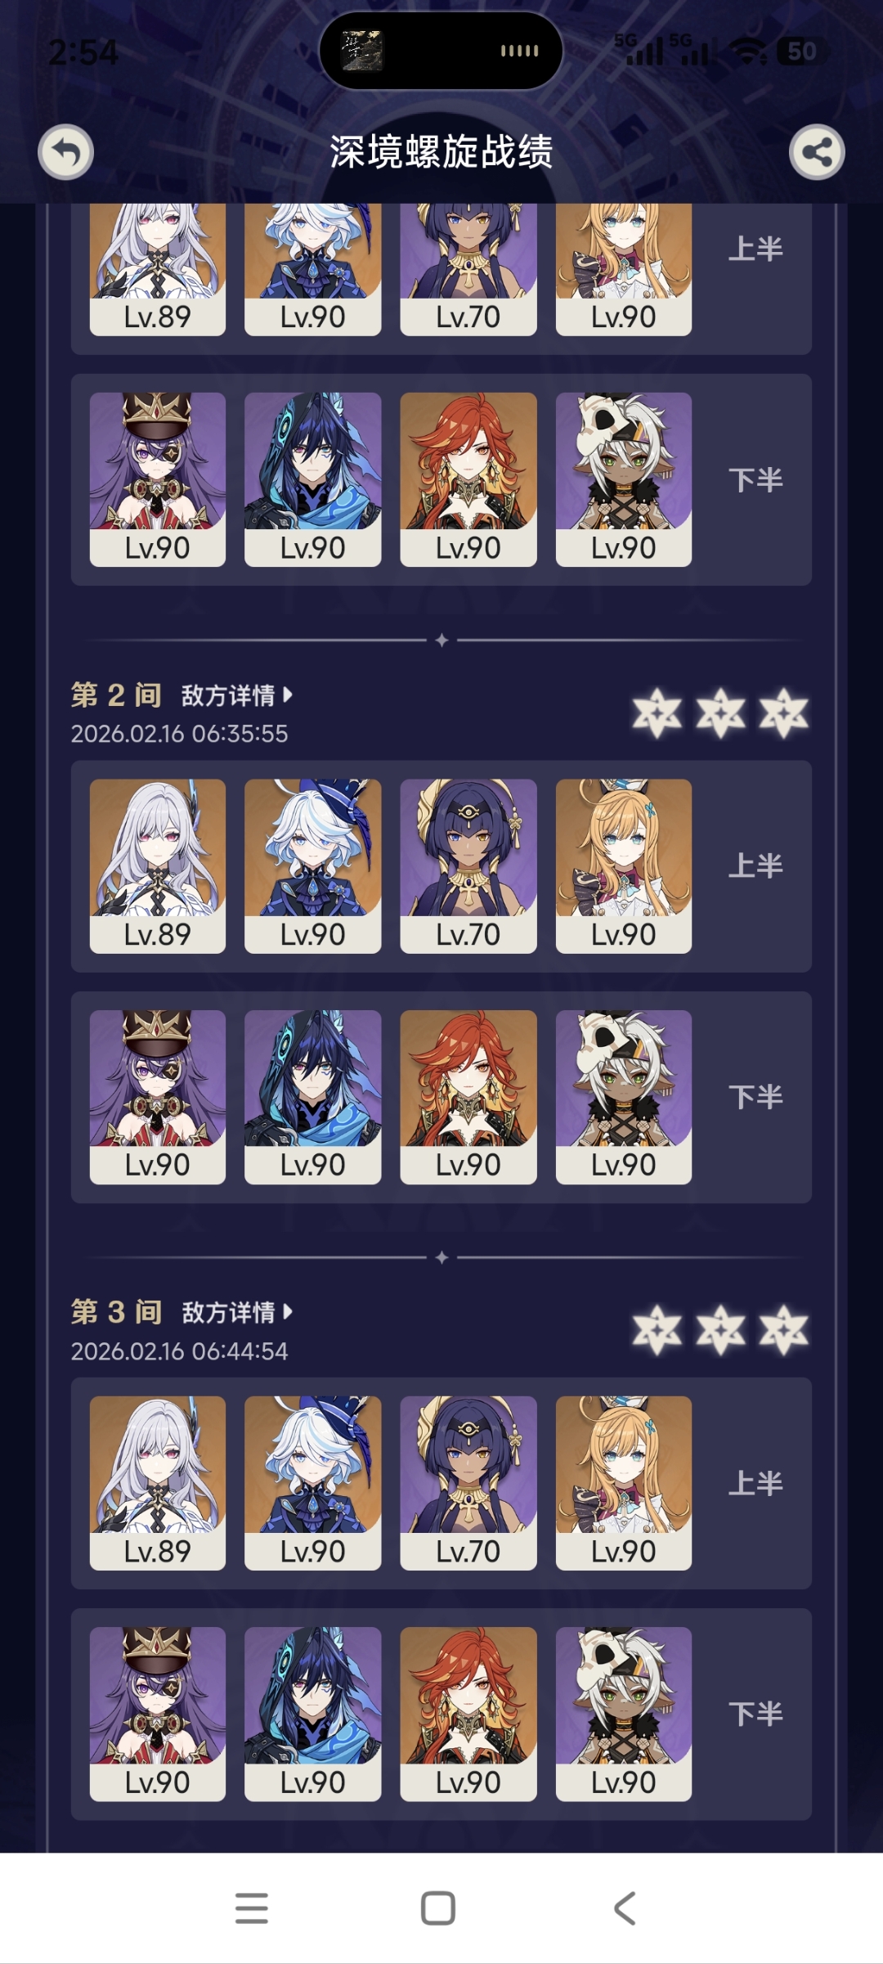Tap the Dynamic Island game activity icon
The image size is (883, 1964).
(x=362, y=51)
